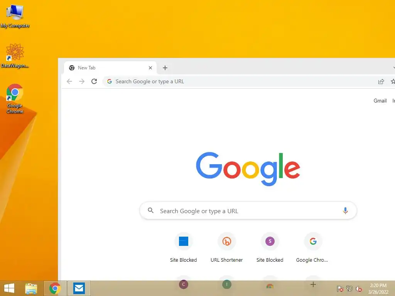Open the shortcut with the green I icon
This screenshot has height=296, width=395.
[x=227, y=284]
